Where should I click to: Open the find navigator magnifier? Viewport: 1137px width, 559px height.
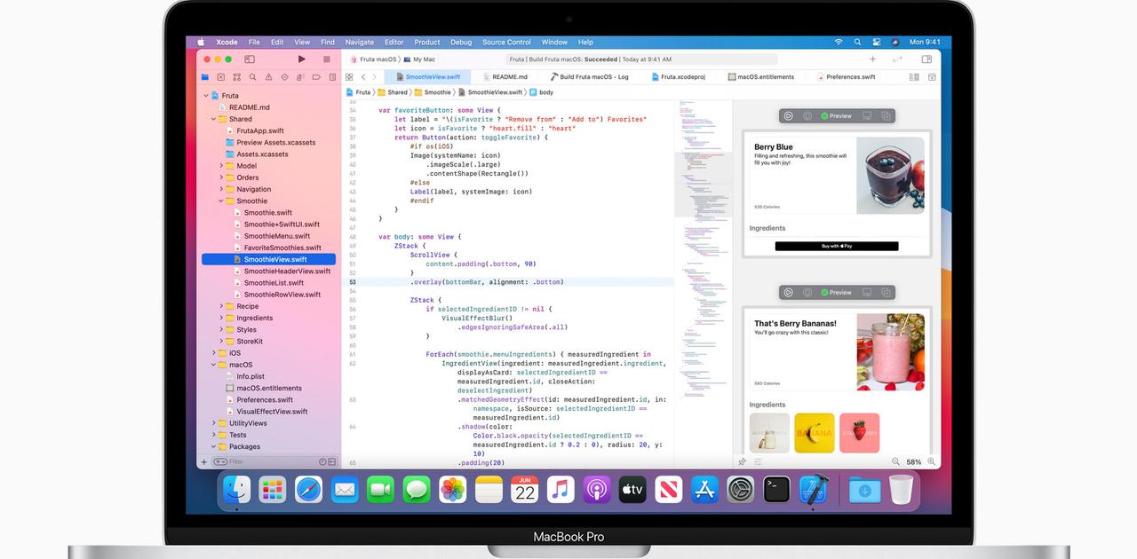253,77
